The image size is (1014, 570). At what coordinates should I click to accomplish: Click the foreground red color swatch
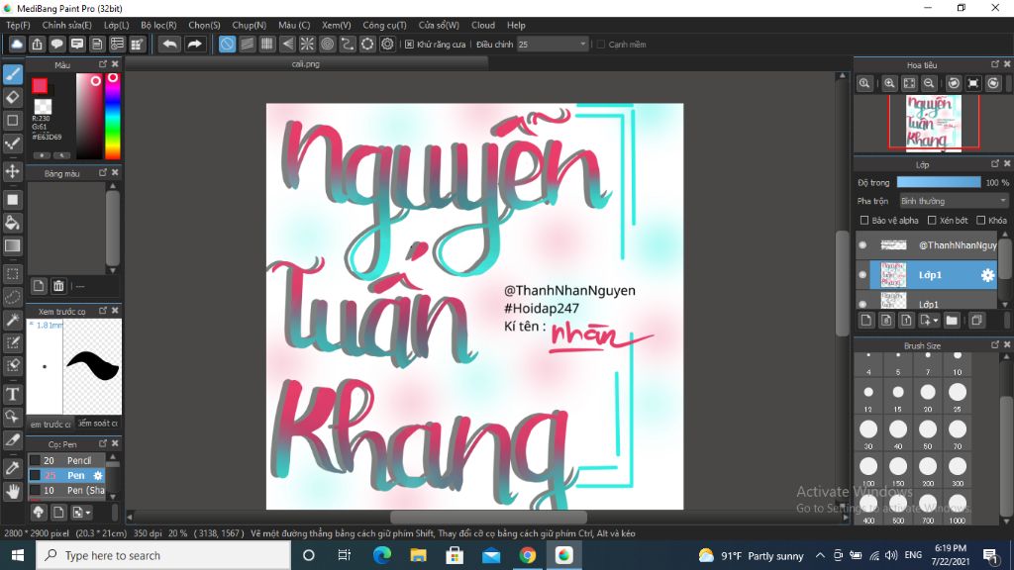click(40, 85)
